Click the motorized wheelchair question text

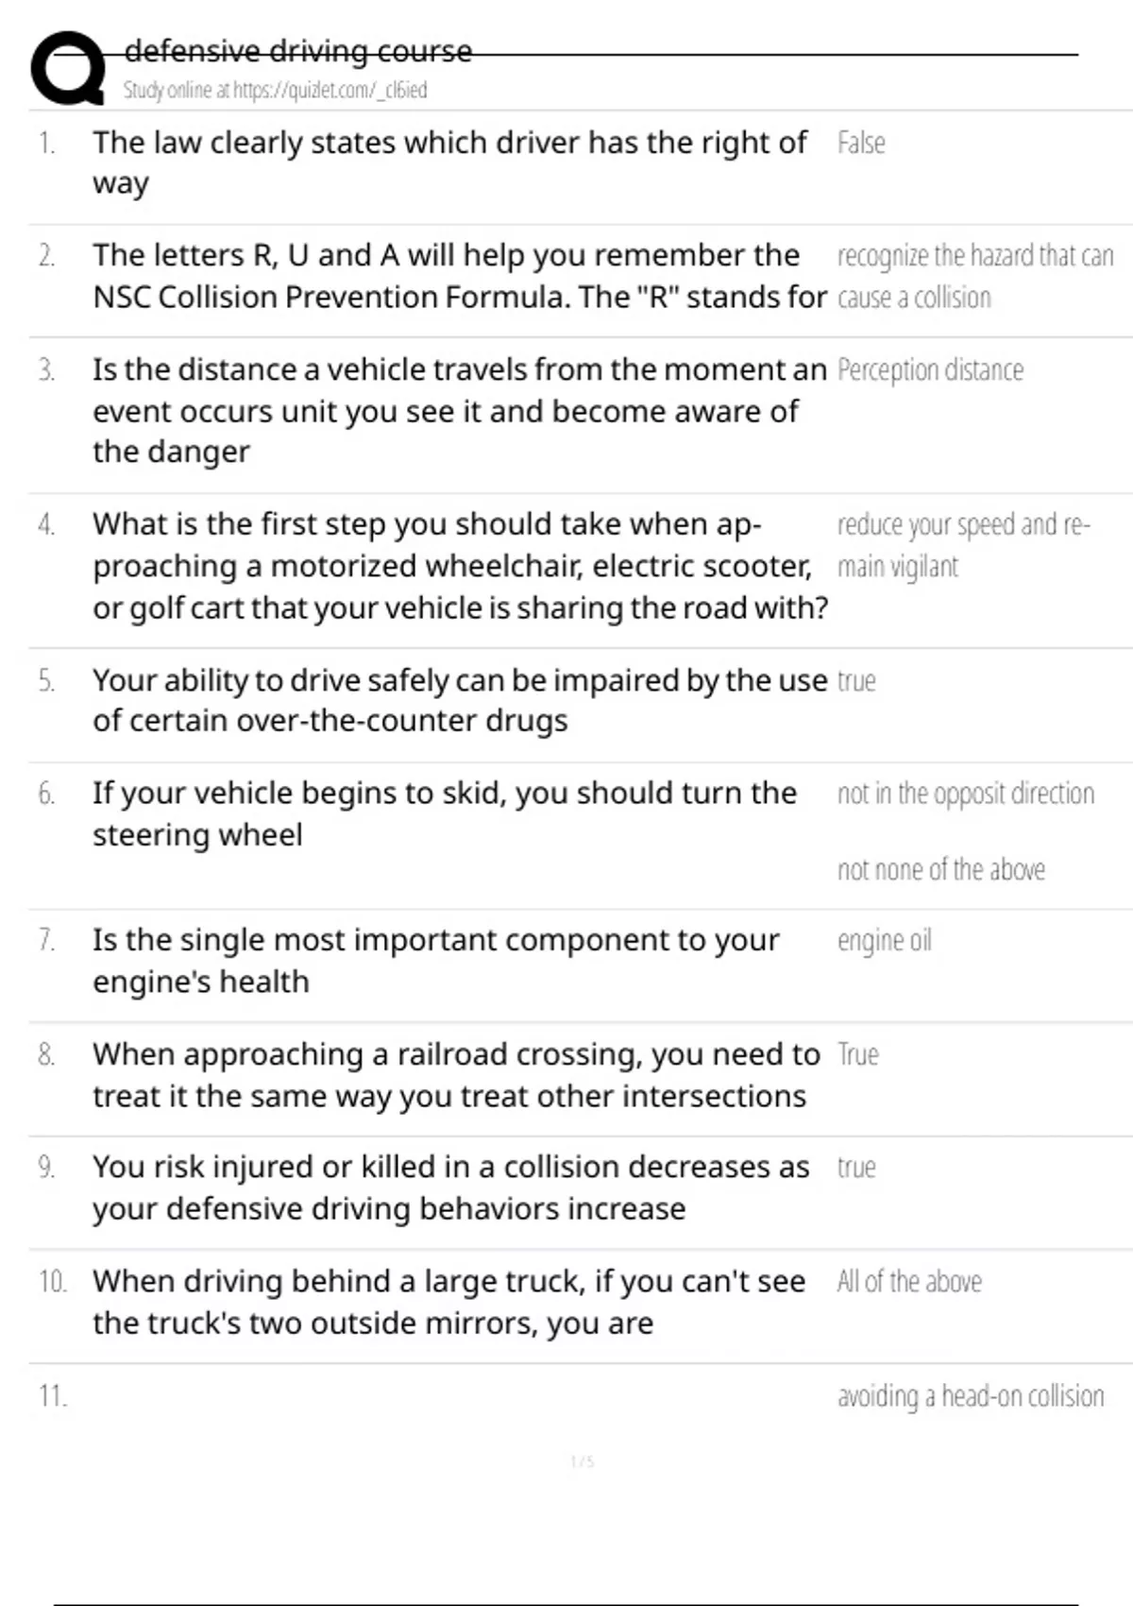click(459, 566)
